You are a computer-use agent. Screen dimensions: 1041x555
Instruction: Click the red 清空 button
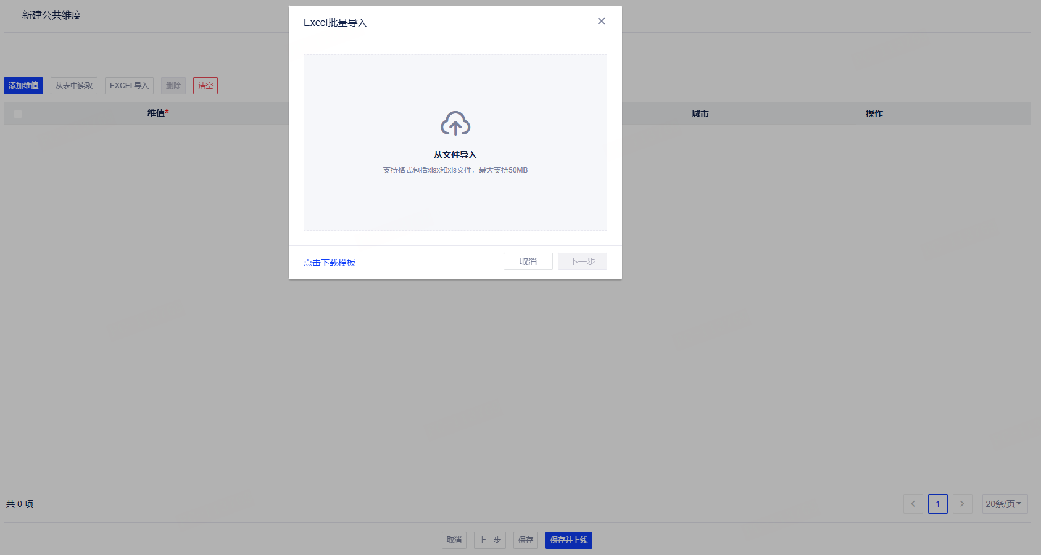tap(205, 86)
